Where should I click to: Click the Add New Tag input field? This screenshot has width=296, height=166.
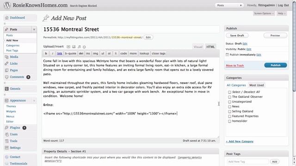[x=248, y=161]
